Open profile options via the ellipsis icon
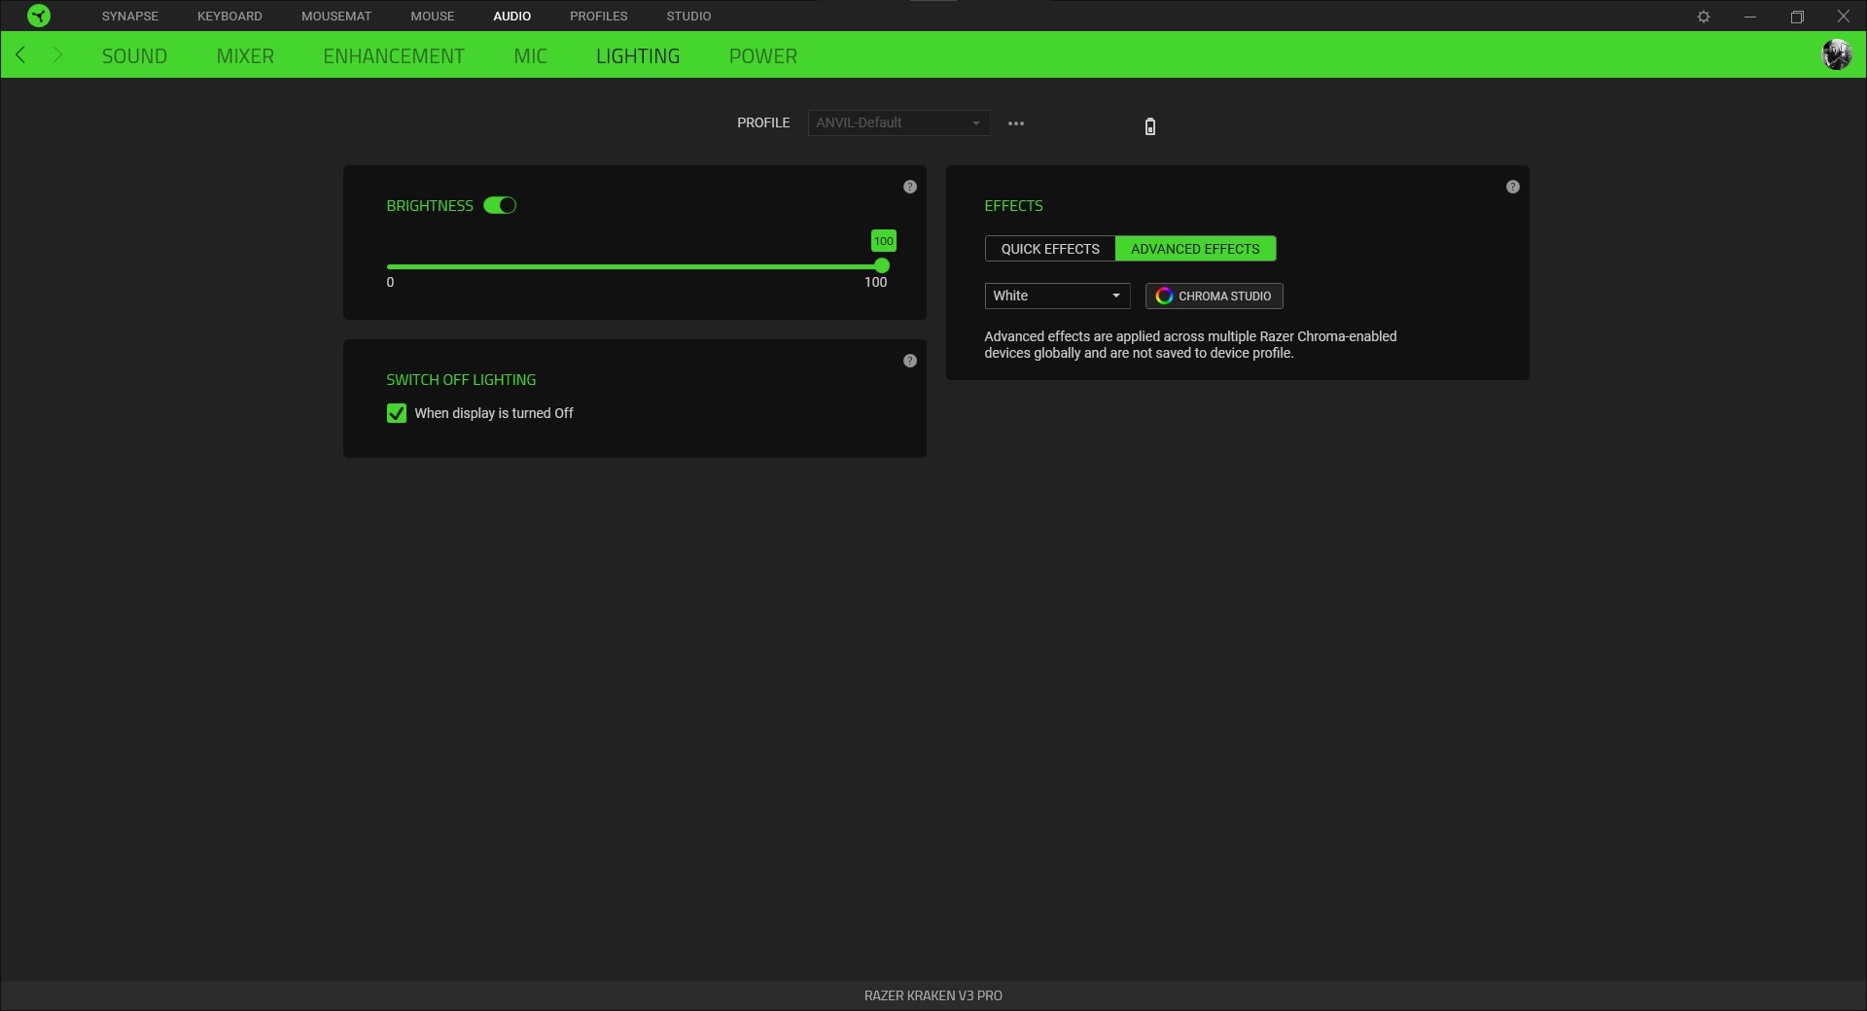 tap(1016, 123)
